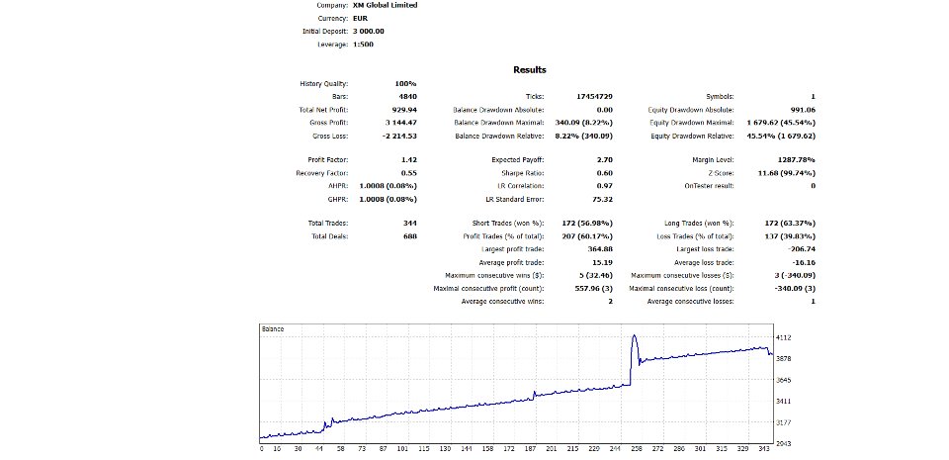The image size is (949, 460).
Task: Click the Sharpe Ratio value 0.60
Action: coord(605,174)
